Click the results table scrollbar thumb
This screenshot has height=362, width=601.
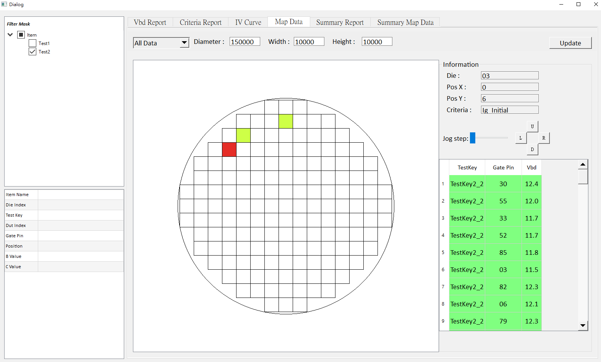[x=583, y=177]
